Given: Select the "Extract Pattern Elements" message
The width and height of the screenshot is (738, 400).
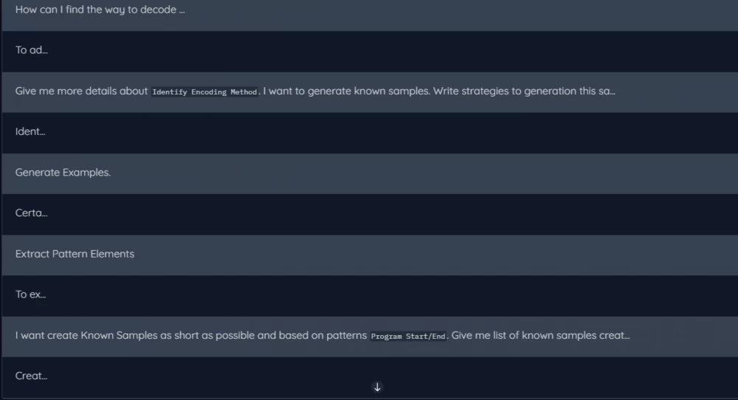Looking at the screenshot, I should tap(75, 254).
